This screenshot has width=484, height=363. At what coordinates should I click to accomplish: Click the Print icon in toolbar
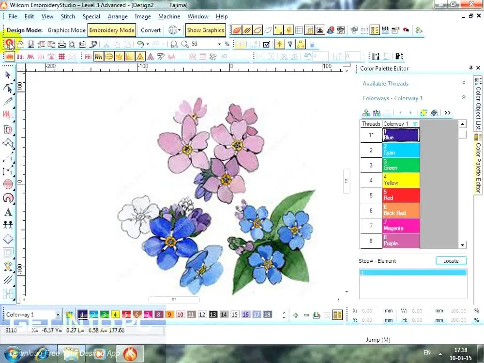pos(61,44)
